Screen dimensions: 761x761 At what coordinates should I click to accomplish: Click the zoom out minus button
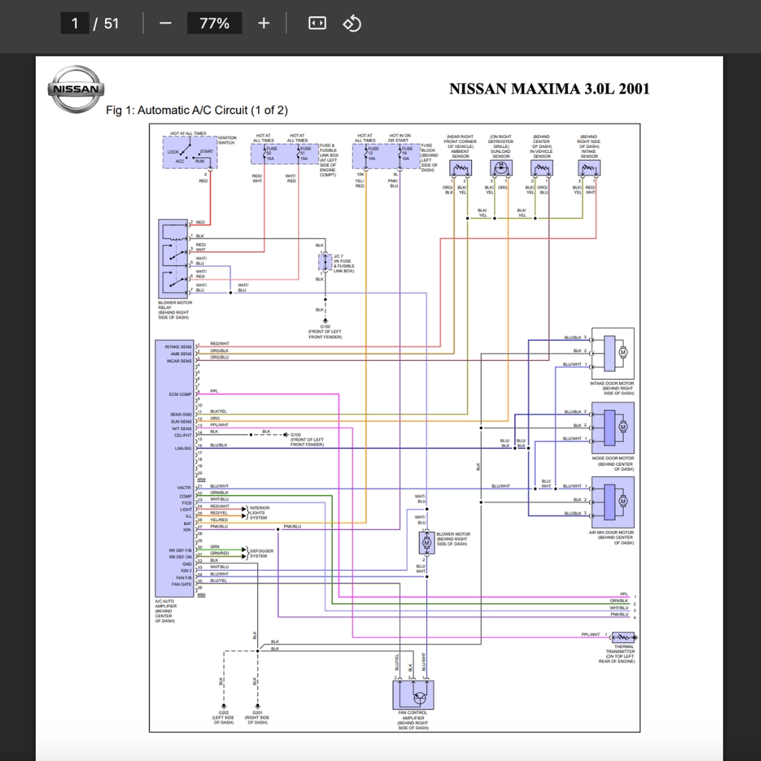click(166, 23)
